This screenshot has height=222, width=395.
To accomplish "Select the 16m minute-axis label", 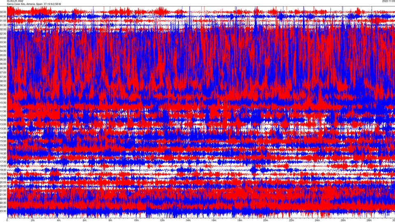I will point(214,220).
